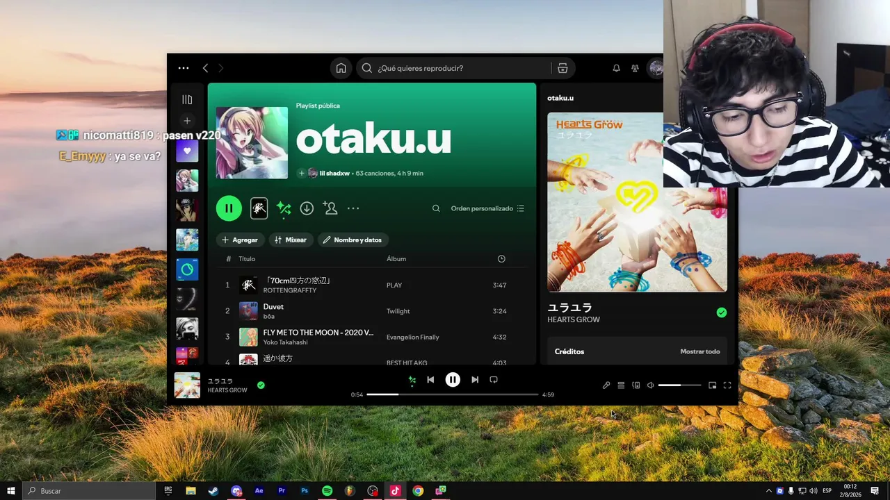Open connect to a device icon
Viewport: 890px width, 500px height.
click(x=636, y=385)
